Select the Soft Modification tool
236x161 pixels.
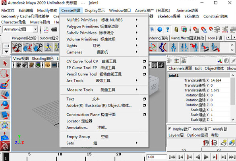tap(5, 136)
